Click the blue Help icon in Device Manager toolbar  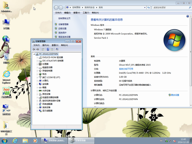pos(48,49)
